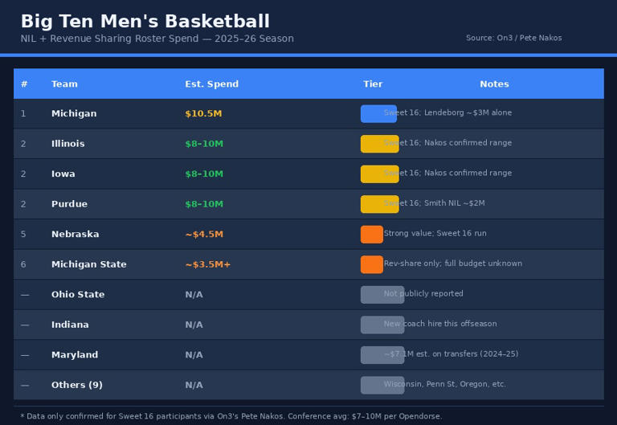Click the gray tier badge for Maryland

[382, 355]
